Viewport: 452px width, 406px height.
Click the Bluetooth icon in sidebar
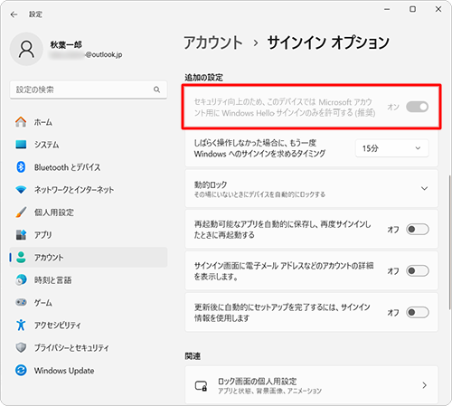tap(21, 167)
